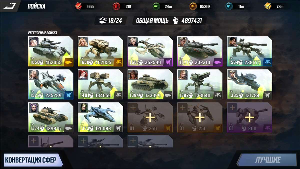Add unit to first empty orange aircraft slot

pyautogui.click(x=150, y=117)
